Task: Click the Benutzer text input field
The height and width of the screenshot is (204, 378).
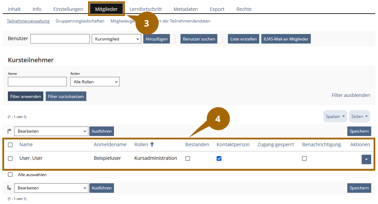Action: [60, 39]
